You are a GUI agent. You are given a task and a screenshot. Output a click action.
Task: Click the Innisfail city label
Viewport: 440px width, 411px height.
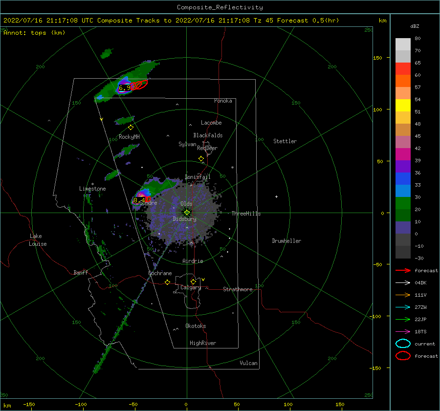click(198, 177)
